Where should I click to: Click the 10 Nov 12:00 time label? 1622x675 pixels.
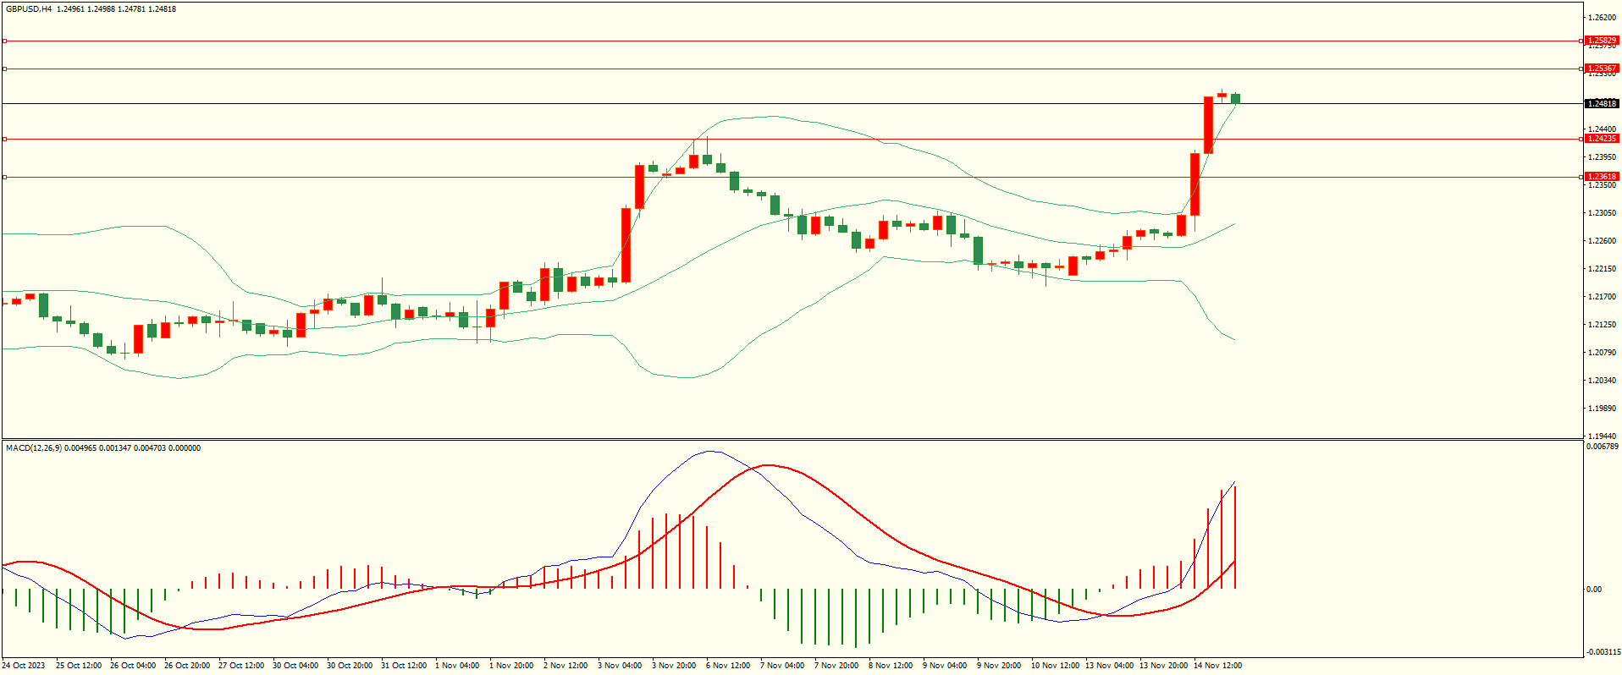click(1055, 666)
